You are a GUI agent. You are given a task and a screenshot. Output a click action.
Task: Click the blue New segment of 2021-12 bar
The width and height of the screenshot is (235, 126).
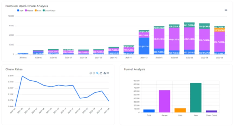[144, 46]
